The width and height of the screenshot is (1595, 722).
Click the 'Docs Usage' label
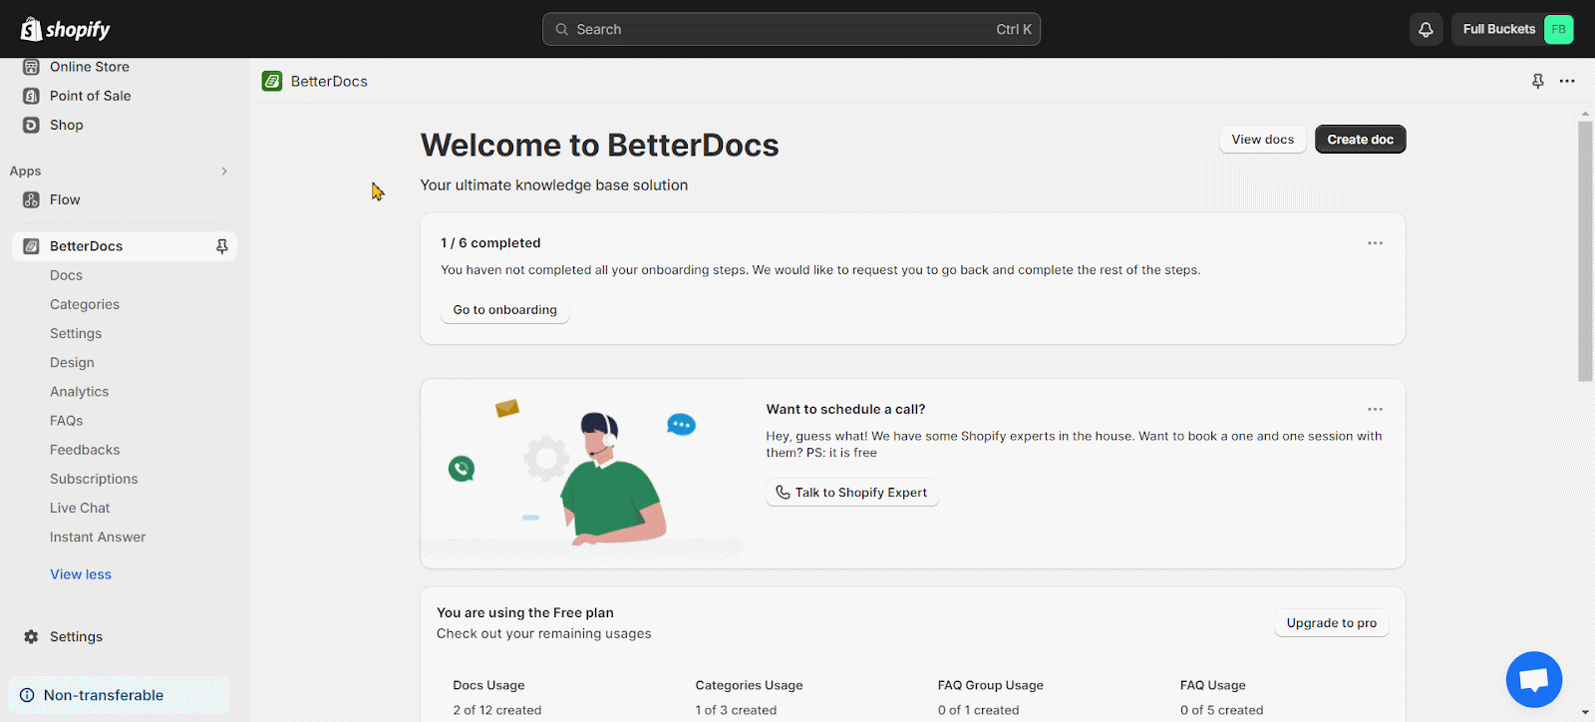click(488, 685)
